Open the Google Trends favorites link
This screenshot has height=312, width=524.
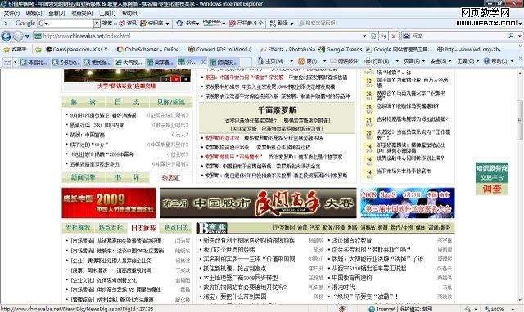point(341,49)
